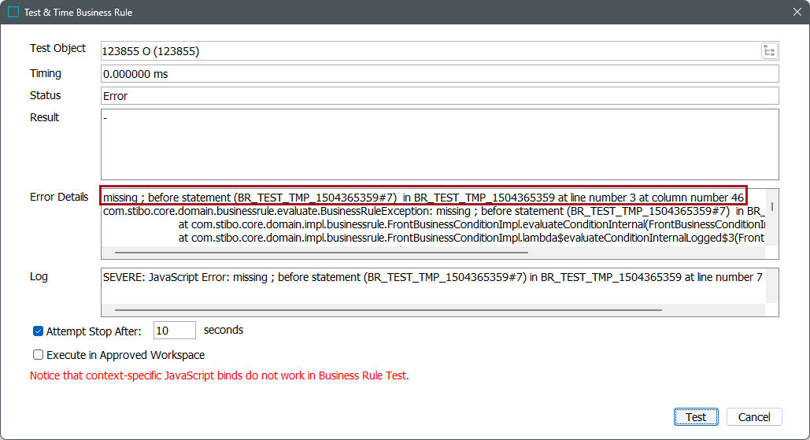Click inside the Result text area

pos(439,144)
